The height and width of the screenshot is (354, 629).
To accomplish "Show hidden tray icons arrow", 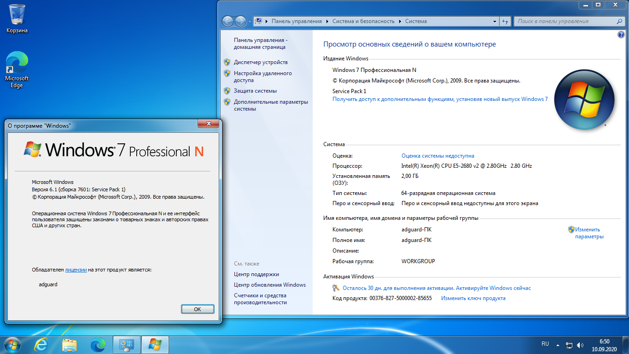I will pyautogui.click(x=558, y=344).
